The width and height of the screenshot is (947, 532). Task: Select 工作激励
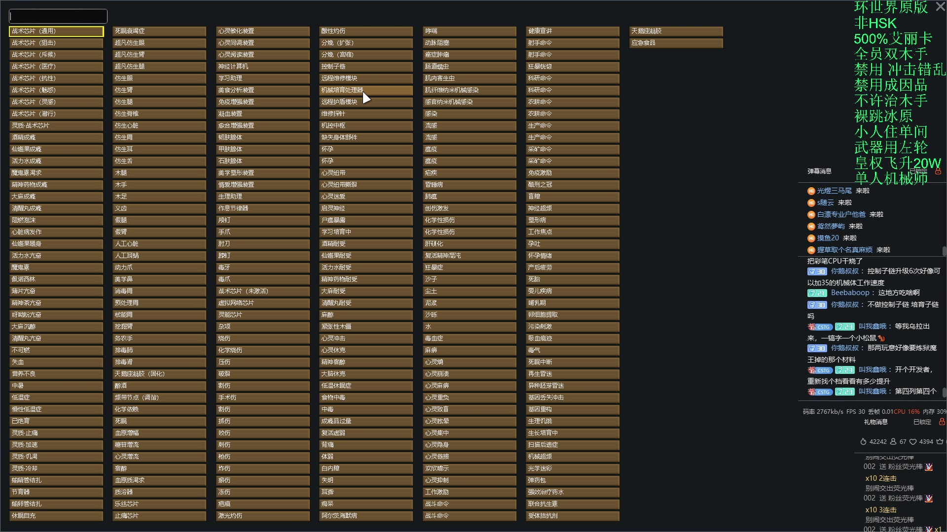470,492
